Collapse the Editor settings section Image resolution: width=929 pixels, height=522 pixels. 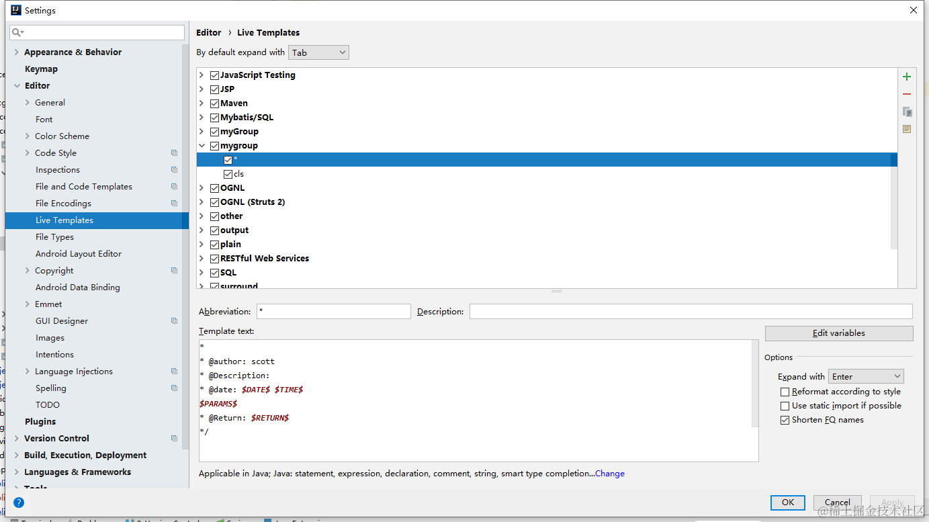17,86
